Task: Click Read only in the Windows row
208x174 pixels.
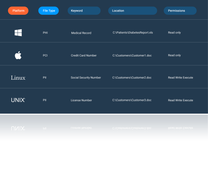Action: point(174,33)
